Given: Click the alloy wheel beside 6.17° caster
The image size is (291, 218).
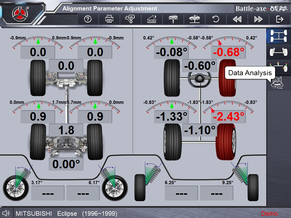Looking at the screenshot, I should coord(115,188).
